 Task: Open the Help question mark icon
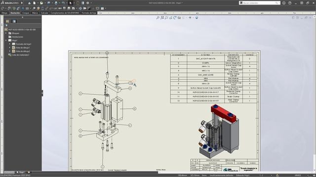pos(290,3)
